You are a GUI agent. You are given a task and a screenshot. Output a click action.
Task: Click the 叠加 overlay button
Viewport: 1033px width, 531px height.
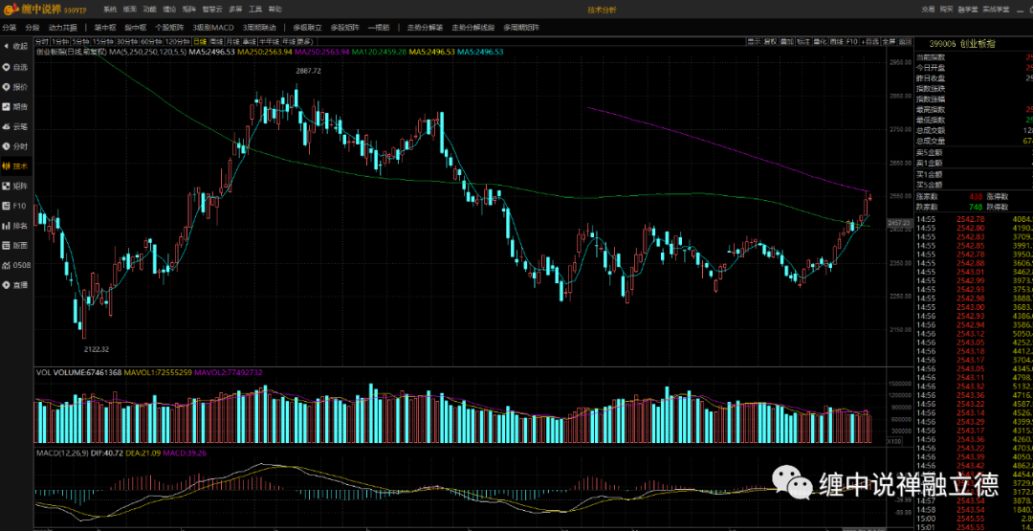(x=786, y=41)
